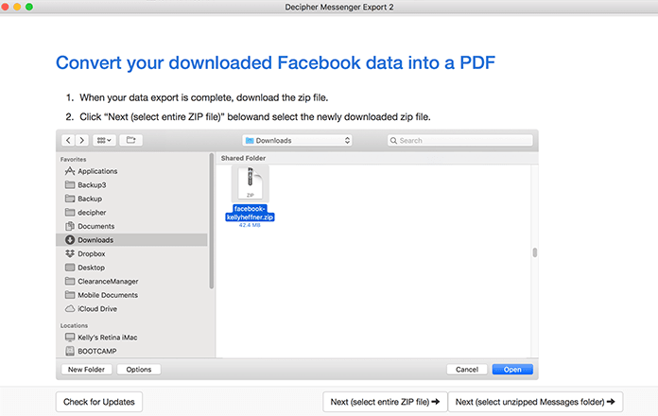The width and height of the screenshot is (658, 416).
Task: Open Documents in the sidebar
Action: click(131, 226)
